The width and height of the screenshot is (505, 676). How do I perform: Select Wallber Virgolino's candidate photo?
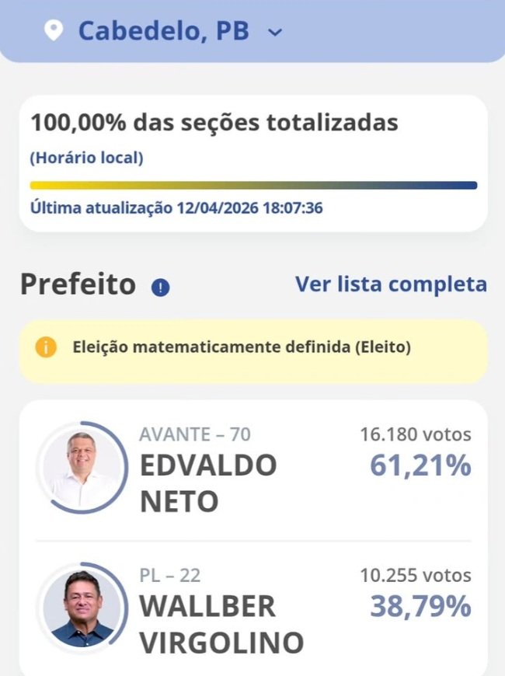pyautogui.click(x=82, y=608)
